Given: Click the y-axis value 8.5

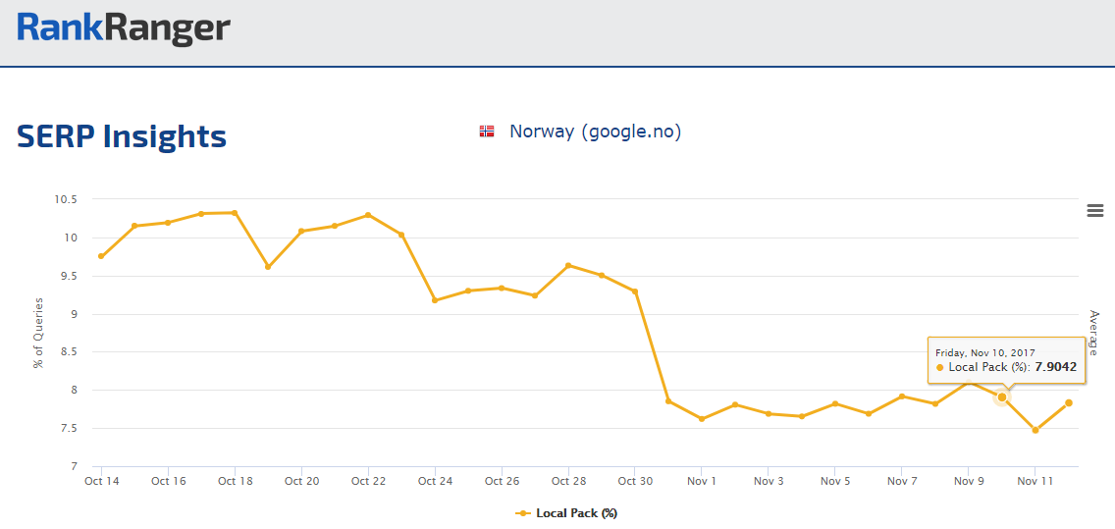Looking at the screenshot, I should [x=70, y=352].
